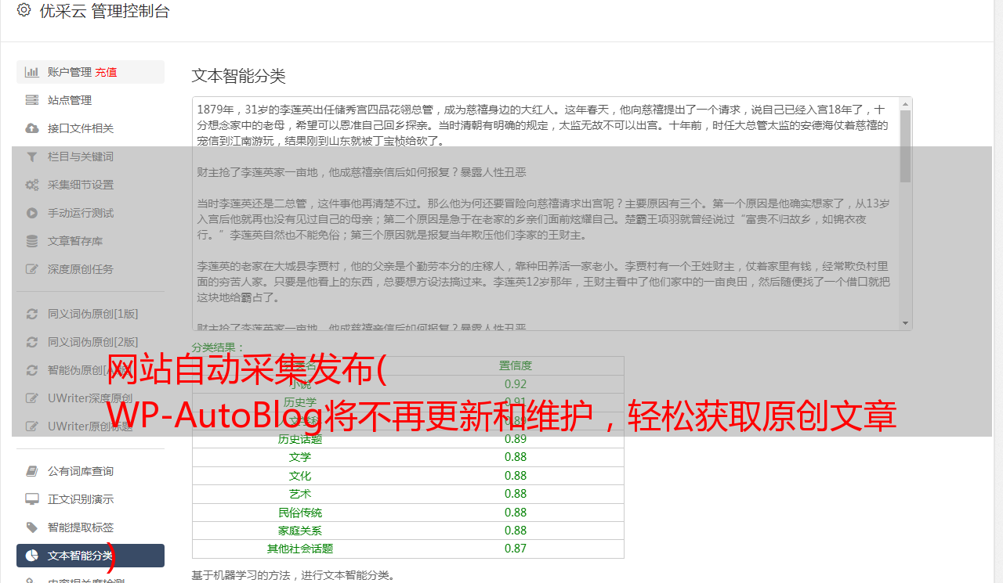This screenshot has height=583, width=1003.
Task: Click the bar chart icon for 账户管理
Action: tap(32, 72)
